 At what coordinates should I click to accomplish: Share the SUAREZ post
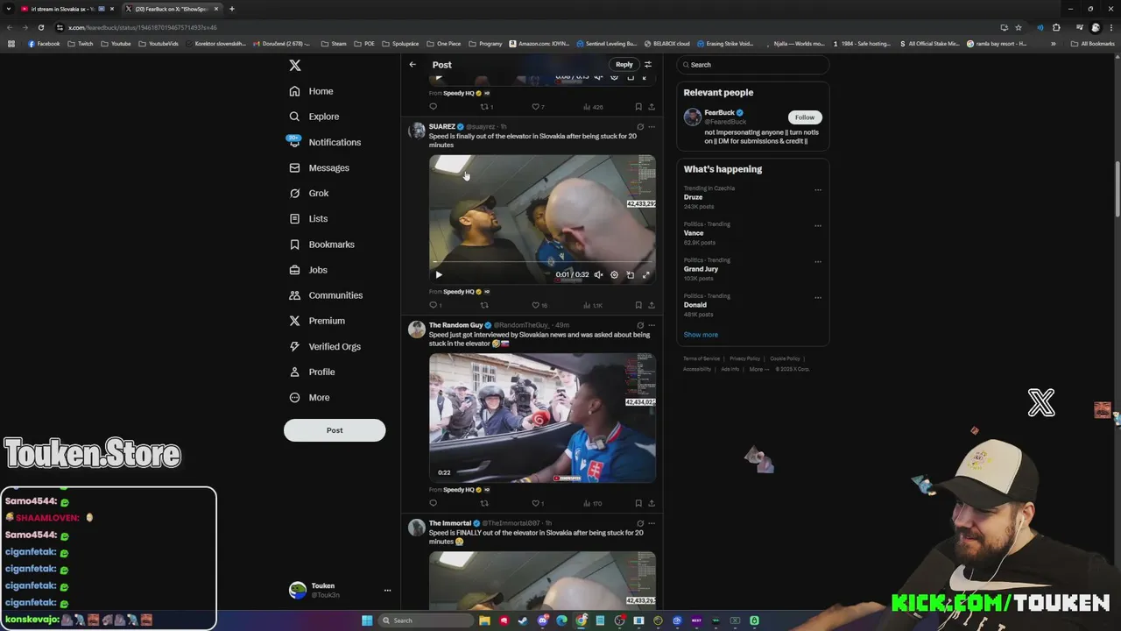(x=651, y=305)
